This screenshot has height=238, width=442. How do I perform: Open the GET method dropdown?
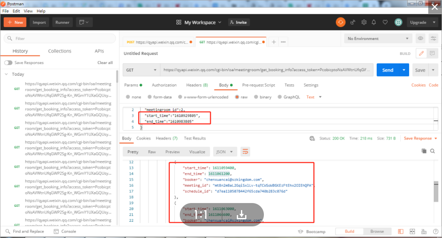pos(141,70)
